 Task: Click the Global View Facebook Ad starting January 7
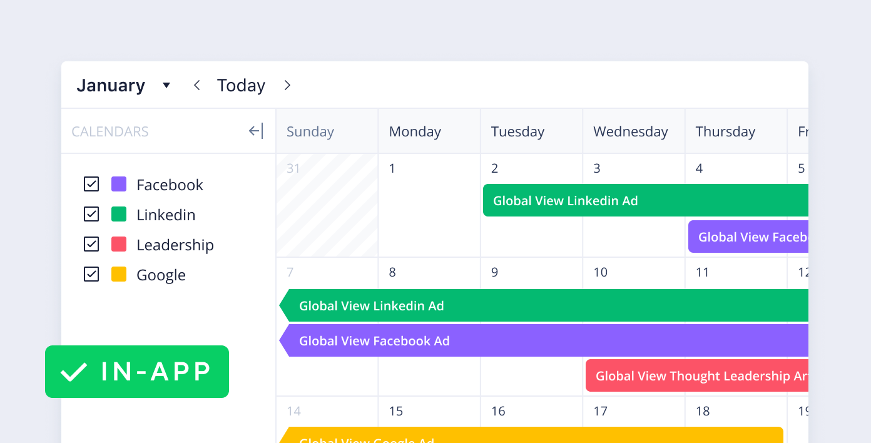438,340
